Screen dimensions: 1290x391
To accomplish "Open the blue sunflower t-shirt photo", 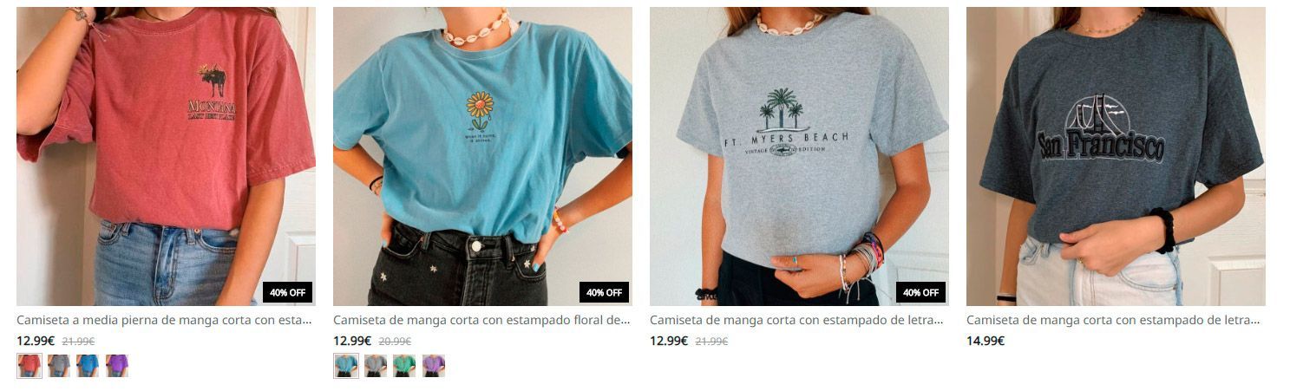I will click(x=482, y=156).
